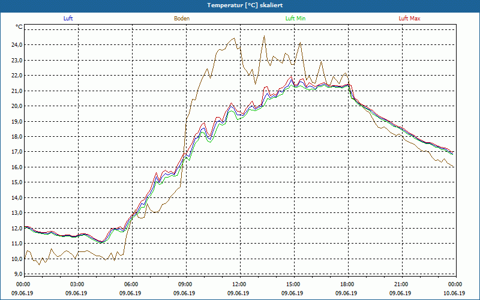Click the 19,0 y-axis value

[17, 122]
